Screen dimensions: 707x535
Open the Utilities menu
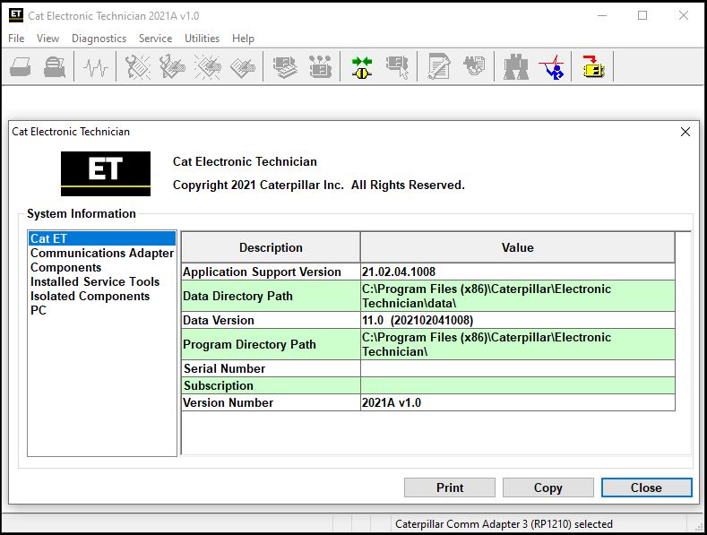[x=202, y=39]
